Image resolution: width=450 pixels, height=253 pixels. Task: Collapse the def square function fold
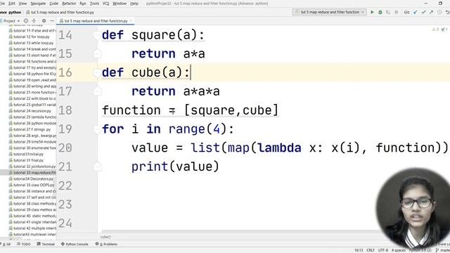click(x=97, y=35)
